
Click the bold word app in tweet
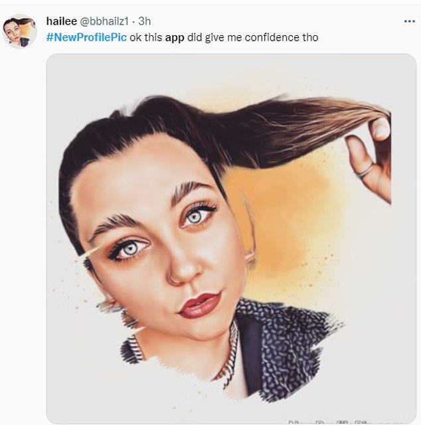[174, 37]
